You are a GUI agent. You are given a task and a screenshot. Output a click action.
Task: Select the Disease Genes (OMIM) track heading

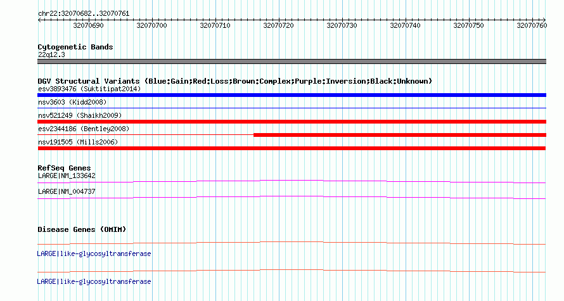[x=82, y=229]
